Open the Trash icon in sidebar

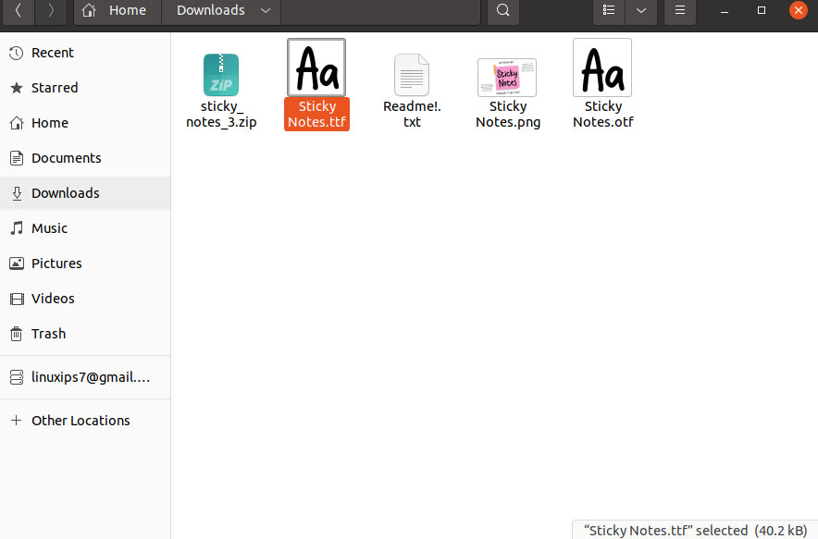pos(17,334)
